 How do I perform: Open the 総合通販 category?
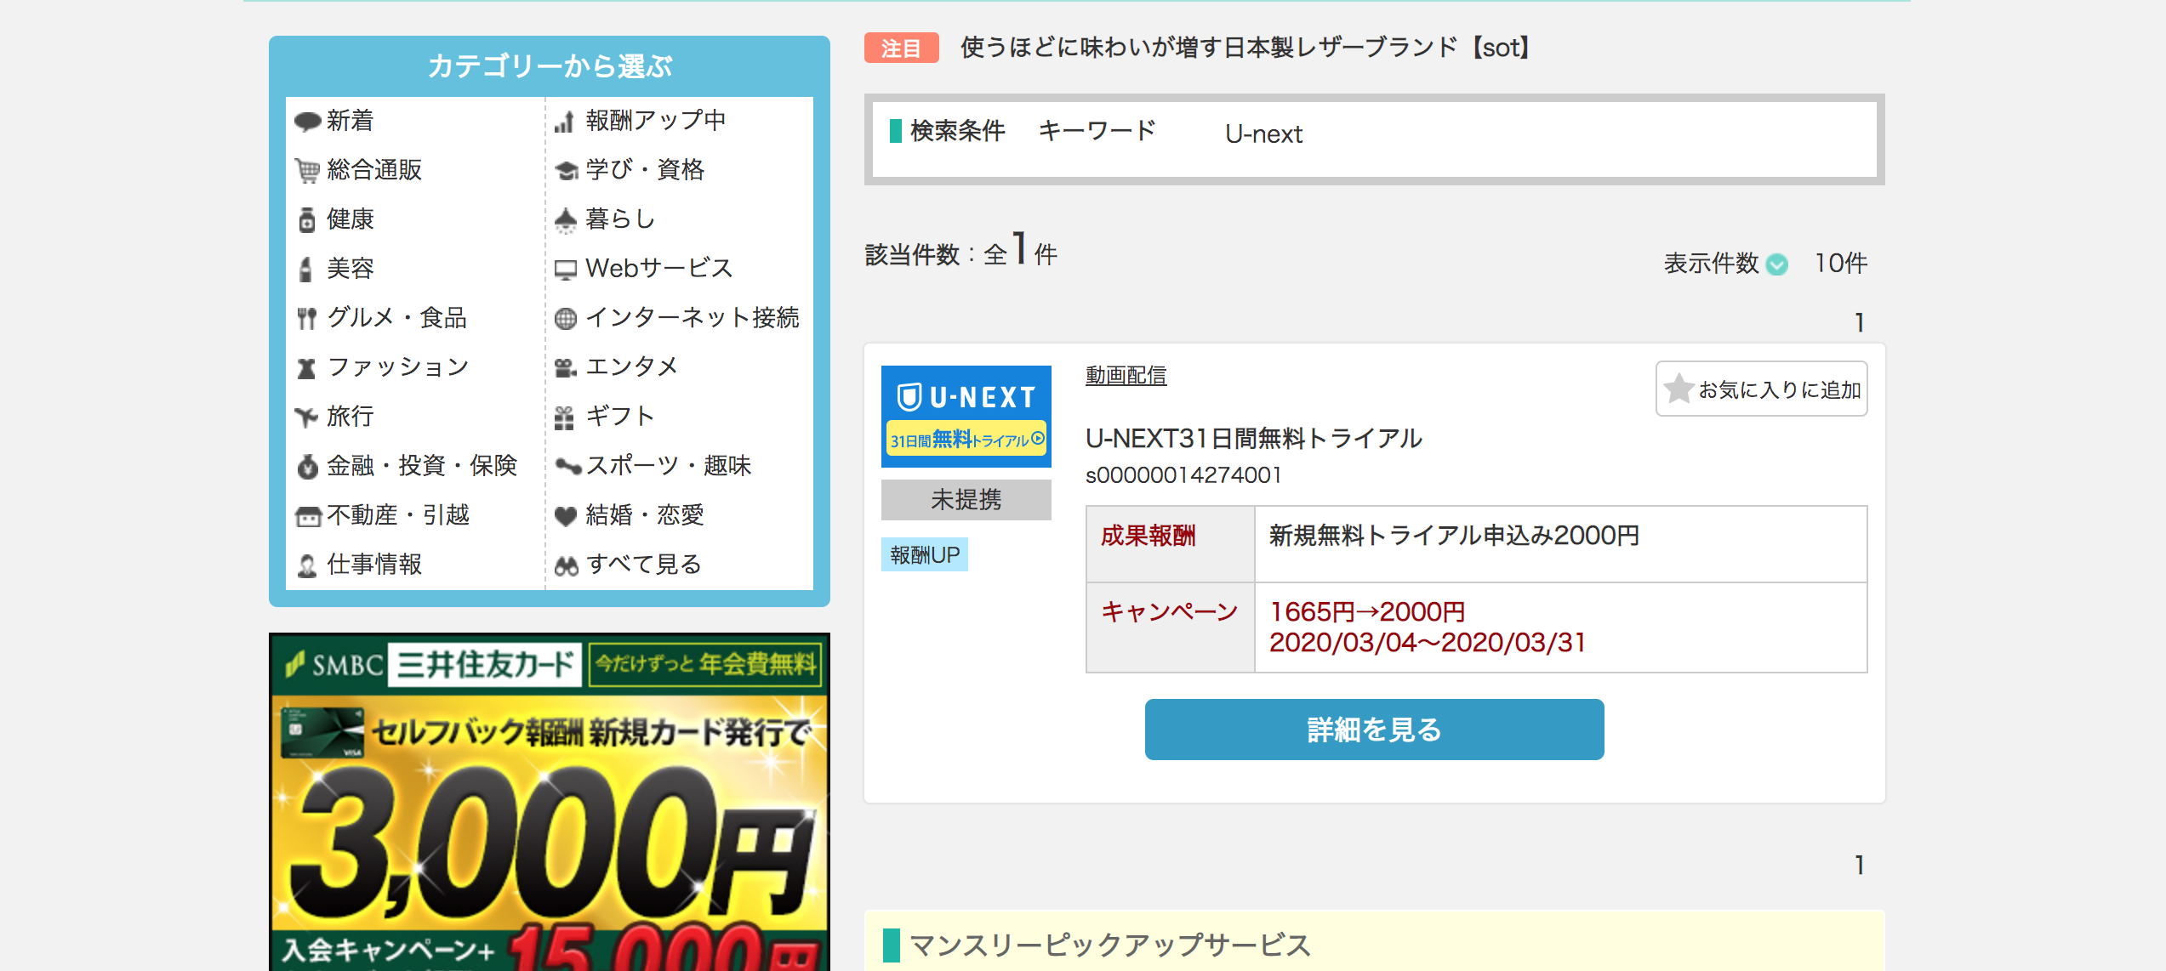pyautogui.click(x=374, y=169)
